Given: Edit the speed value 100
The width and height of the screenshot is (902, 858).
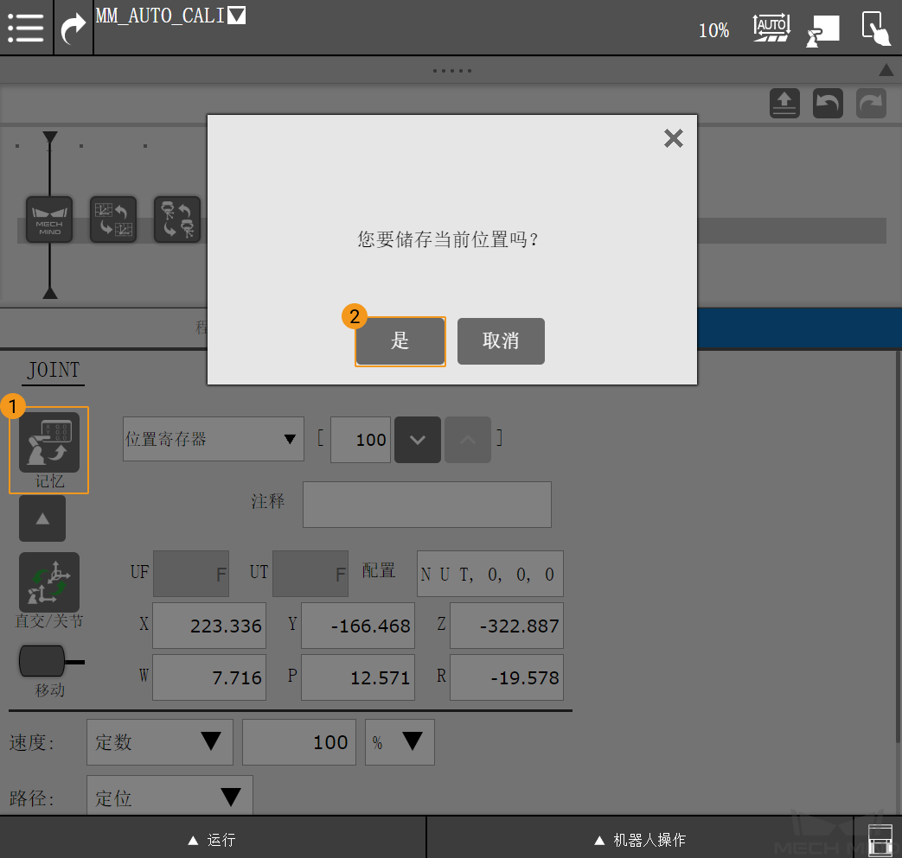Looking at the screenshot, I should point(299,742).
